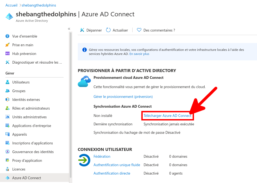
Task: Open Gérer le provisionnement (préversion)
Action: click(123, 97)
